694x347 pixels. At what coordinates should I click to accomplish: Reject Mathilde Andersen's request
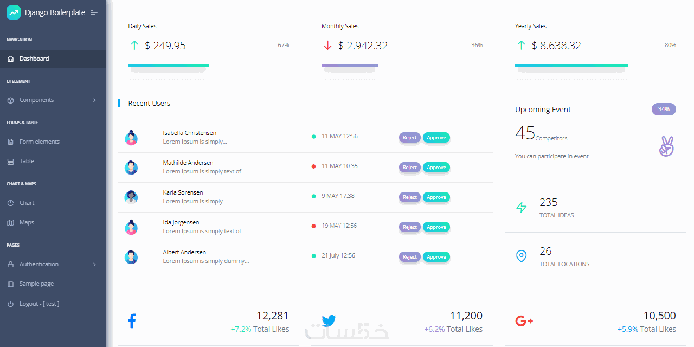(409, 168)
